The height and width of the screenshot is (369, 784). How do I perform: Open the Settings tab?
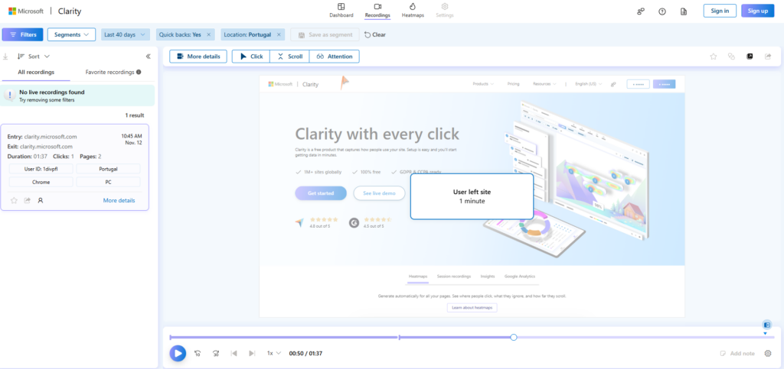coord(445,11)
